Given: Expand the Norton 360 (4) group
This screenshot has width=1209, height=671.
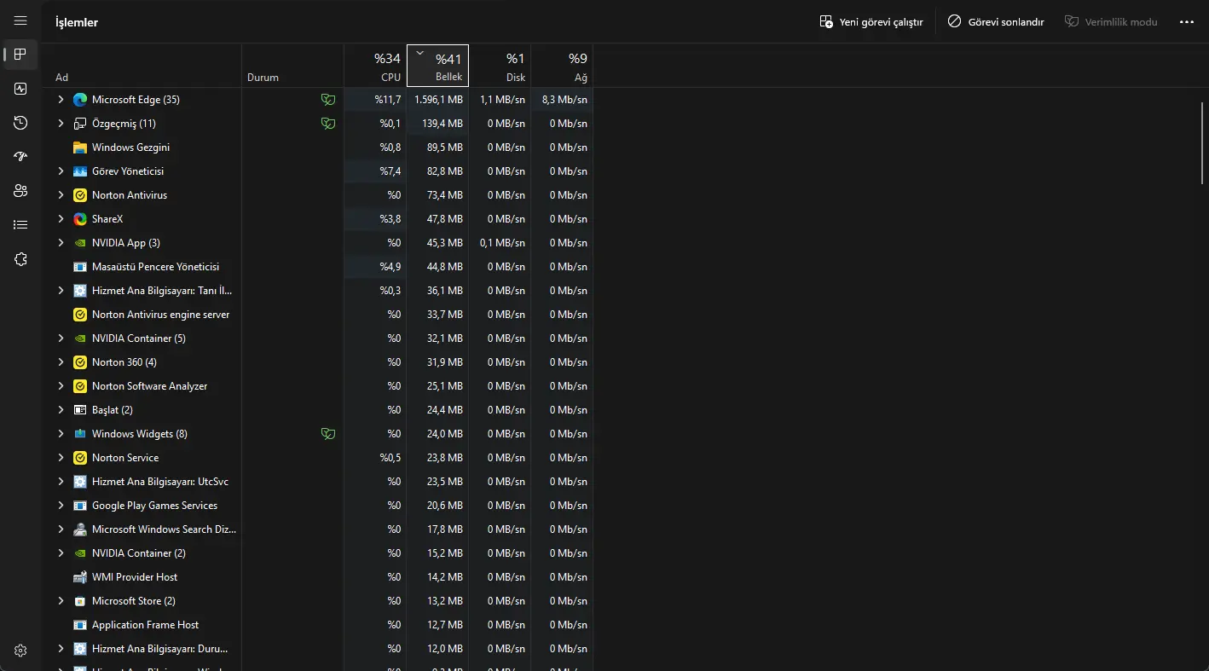Looking at the screenshot, I should (x=61, y=362).
